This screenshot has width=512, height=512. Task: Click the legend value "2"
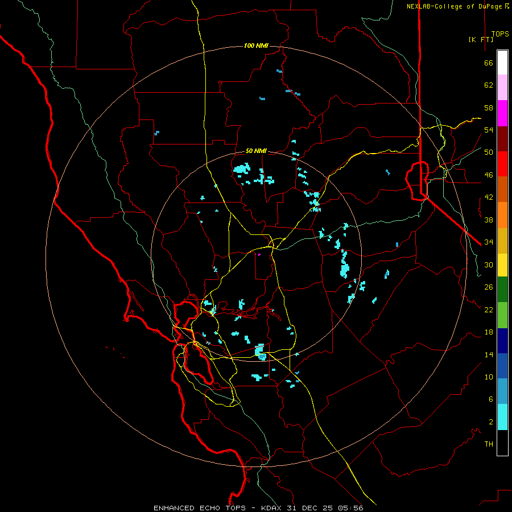[491, 422]
